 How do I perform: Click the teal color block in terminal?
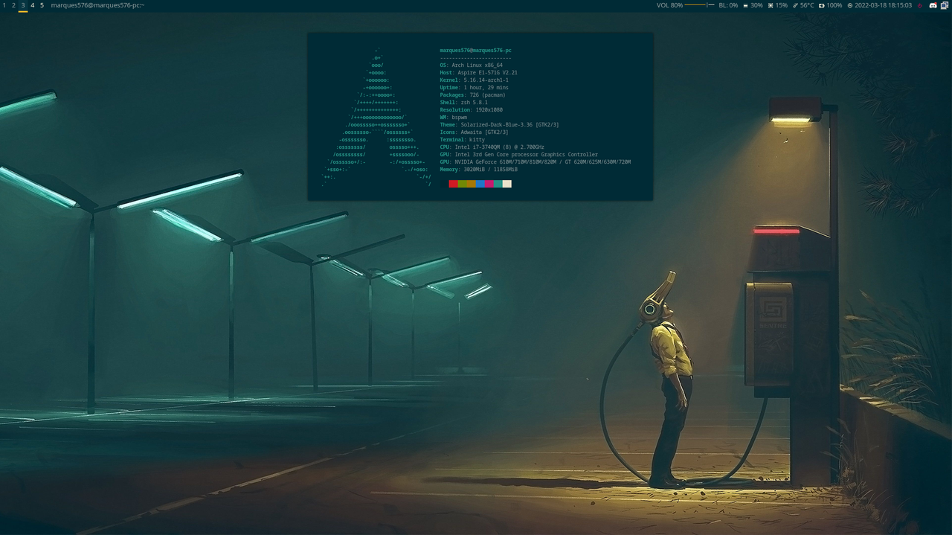[498, 184]
